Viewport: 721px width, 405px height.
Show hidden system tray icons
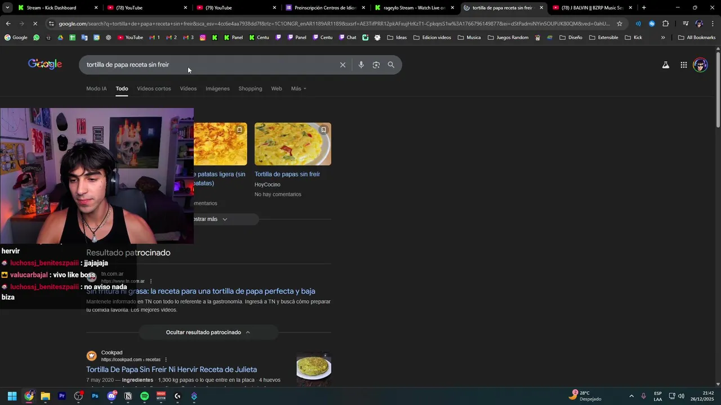pyautogui.click(x=631, y=396)
